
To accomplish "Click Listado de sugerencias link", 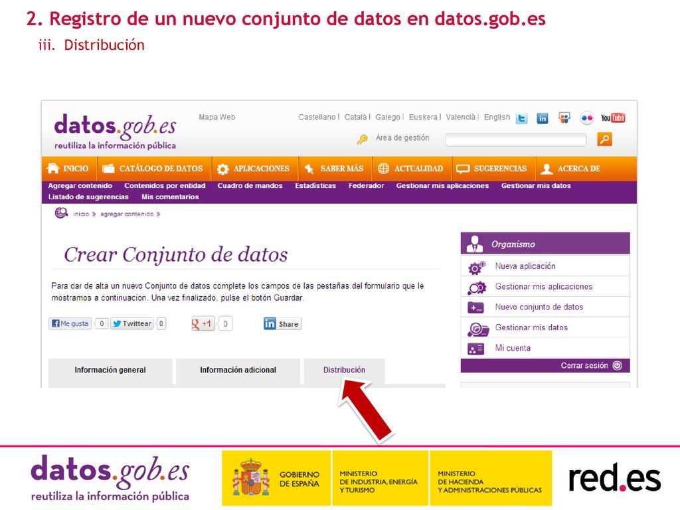I will tap(88, 197).
